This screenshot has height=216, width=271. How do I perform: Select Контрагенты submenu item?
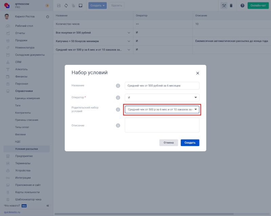click(23, 113)
